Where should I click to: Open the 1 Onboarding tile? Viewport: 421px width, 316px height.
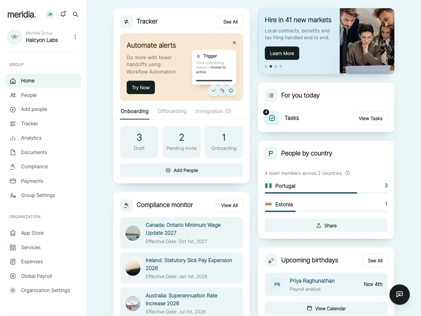pos(224,142)
